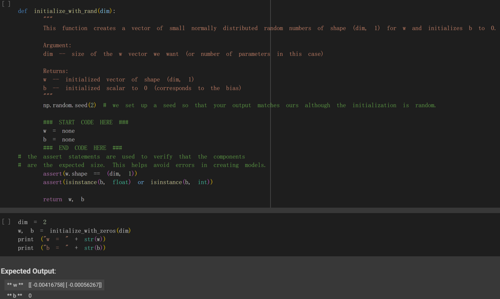Click the END CODE HERE comment
This screenshot has height=299, width=500.
pos(82,148)
